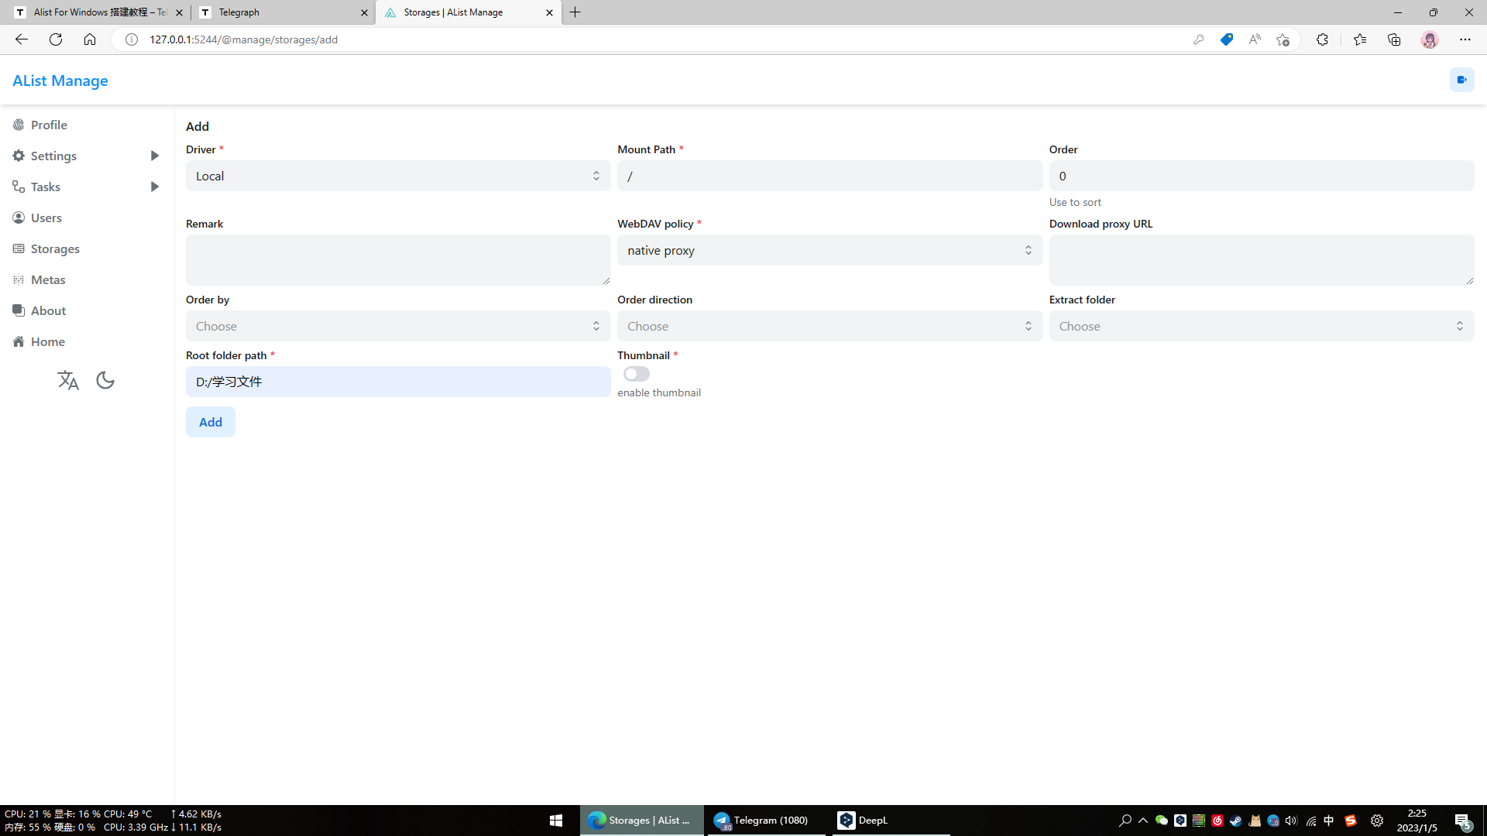
Task: Open the Order by dropdown
Action: point(397,326)
